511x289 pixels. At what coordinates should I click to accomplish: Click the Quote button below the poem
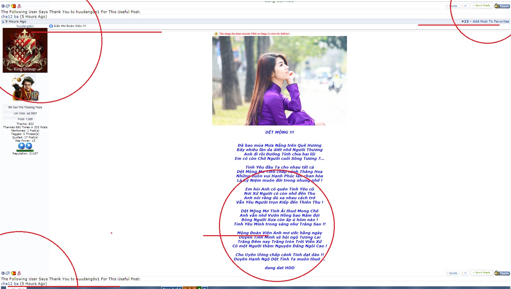(452, 273)
